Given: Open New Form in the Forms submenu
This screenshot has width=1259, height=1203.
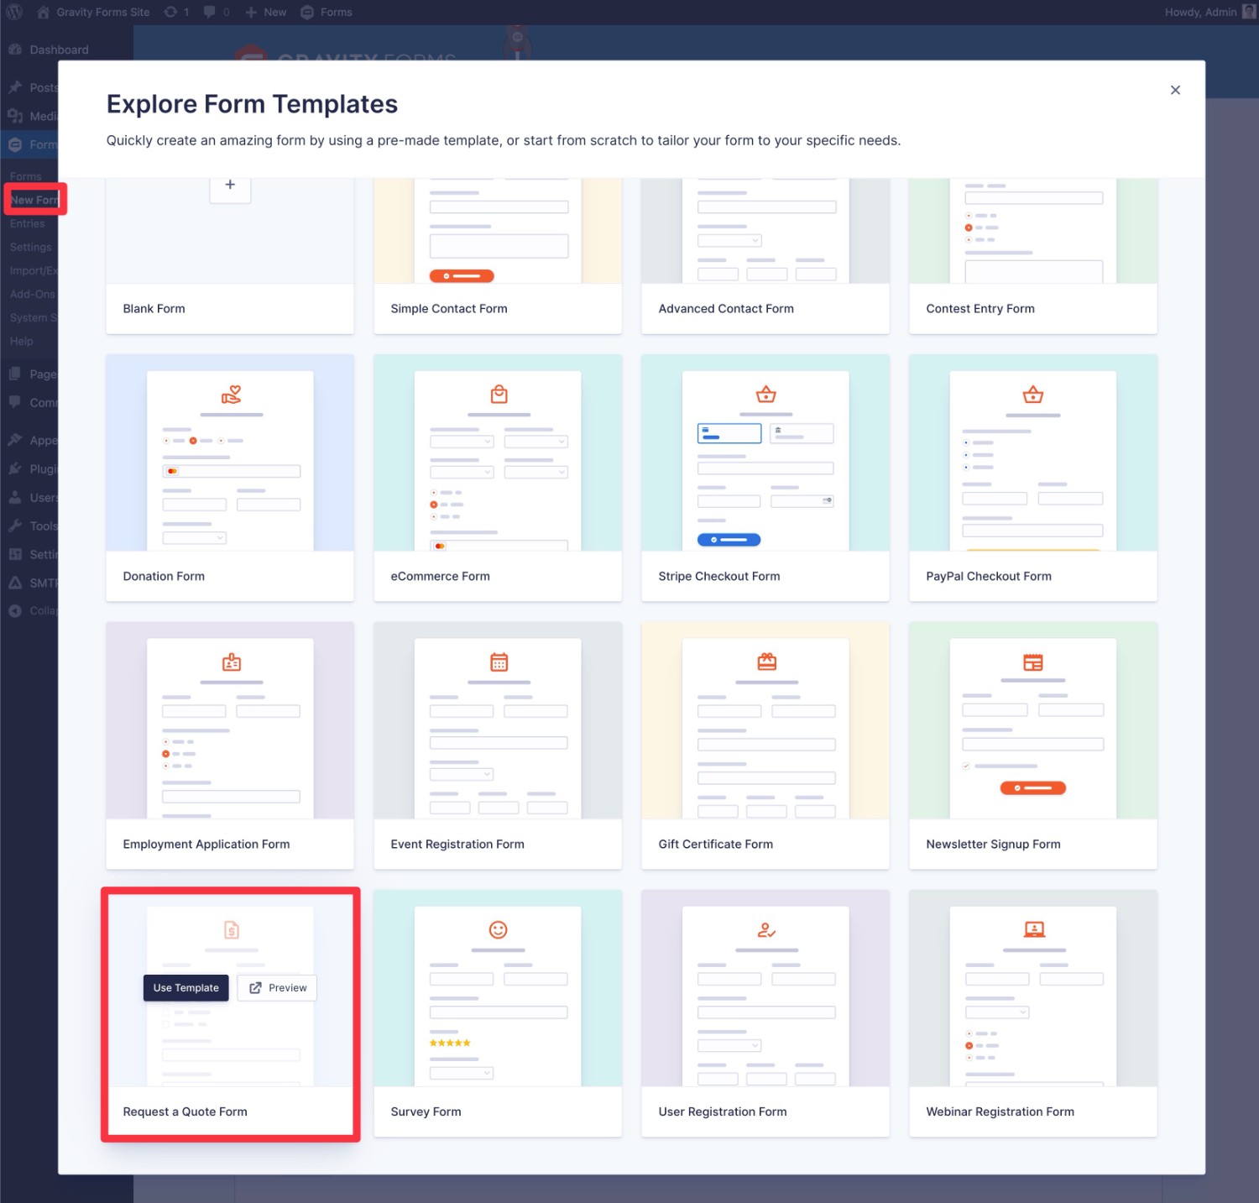Looking at the screenshot, I should [x=34, y=200].
